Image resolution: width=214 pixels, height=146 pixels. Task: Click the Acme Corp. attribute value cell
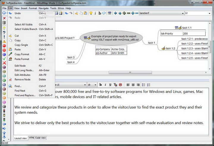(118, 49)
